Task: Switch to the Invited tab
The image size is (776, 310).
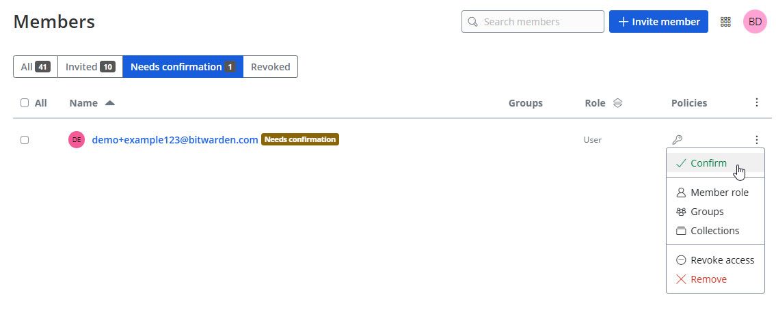Action: click(90, 67)
